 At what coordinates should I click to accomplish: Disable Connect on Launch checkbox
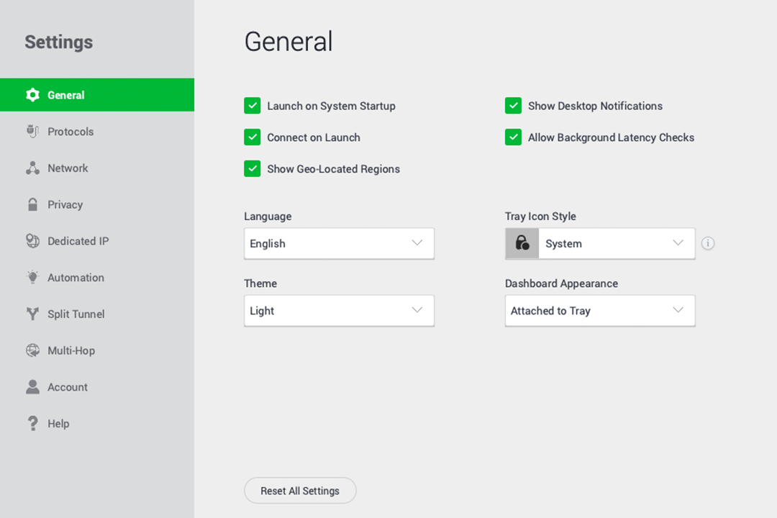252,137
